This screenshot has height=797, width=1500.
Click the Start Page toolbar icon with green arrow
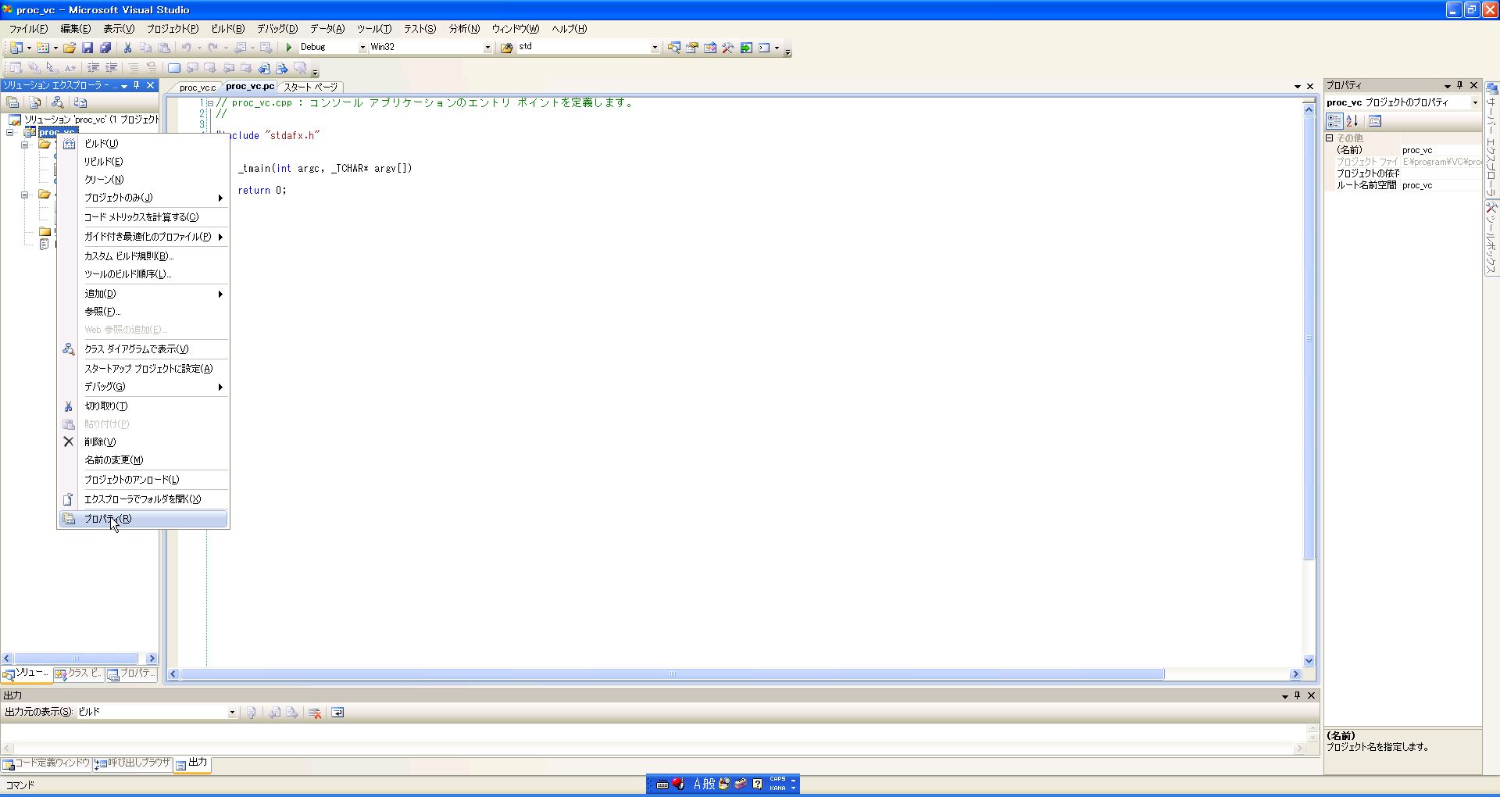tap(746, 48)
